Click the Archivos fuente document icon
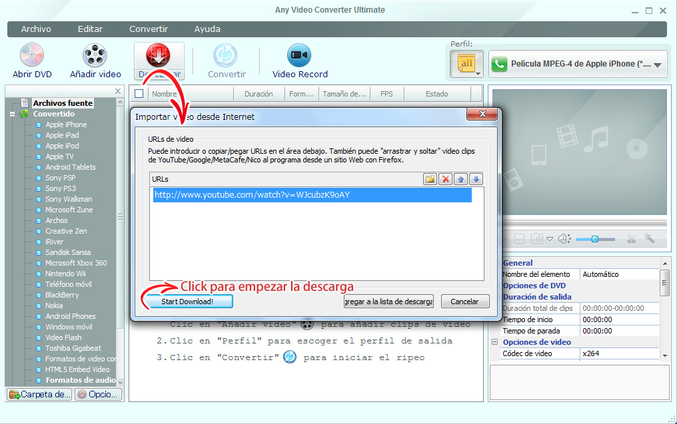Screen dimensions: 677x424 [25, 103]
